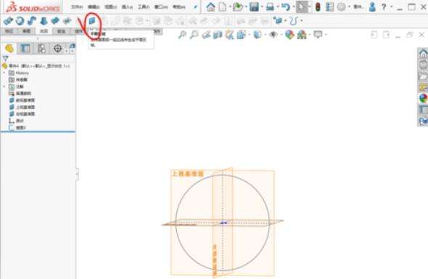
Task: Expand the Undo dropdown arrow
Action: click(293, 7)
